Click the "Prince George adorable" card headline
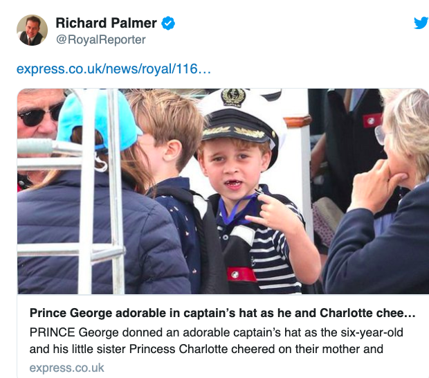The width and height of the screenshot is (429, 378). [x=222, y=313]
